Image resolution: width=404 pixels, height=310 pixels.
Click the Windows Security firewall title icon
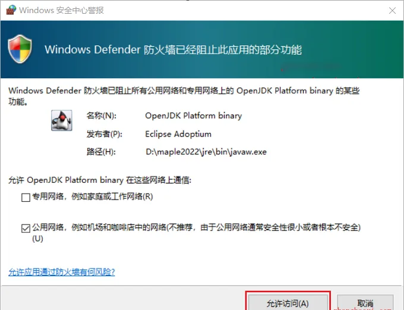coord(11,10)
